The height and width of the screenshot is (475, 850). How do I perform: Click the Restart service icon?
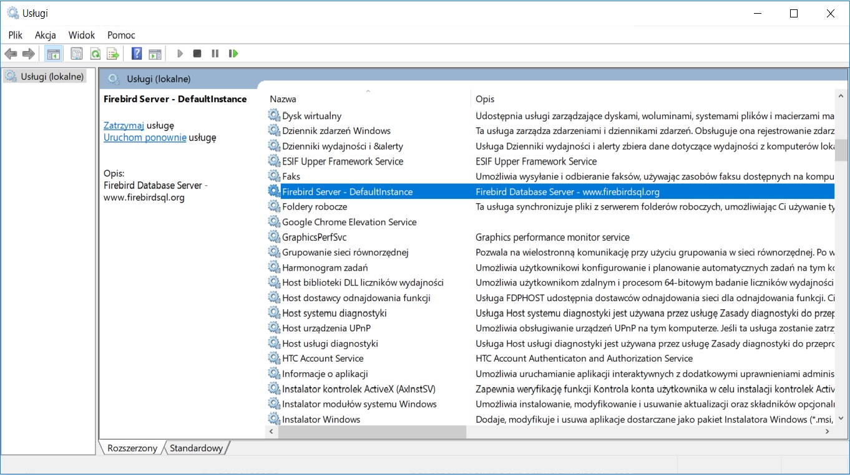click(233, 54)
